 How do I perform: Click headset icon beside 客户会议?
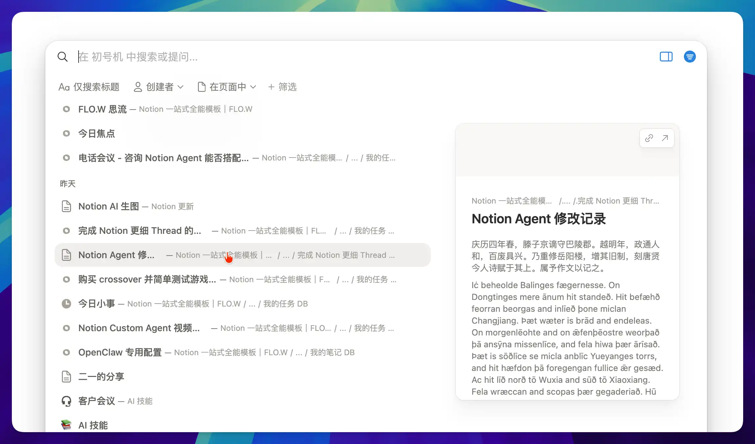pos(66,401)
